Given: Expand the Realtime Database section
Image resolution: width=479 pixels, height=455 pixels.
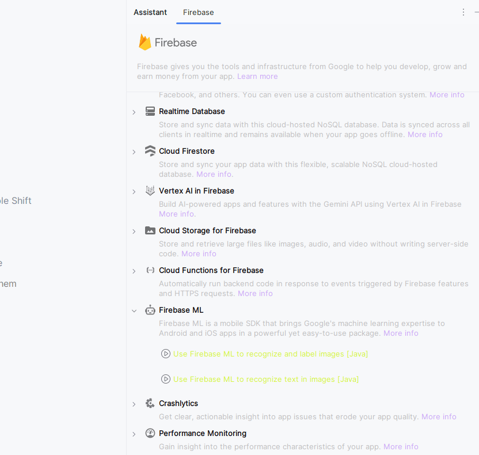Looking at the screenshot, I should (x=134, y=112).
